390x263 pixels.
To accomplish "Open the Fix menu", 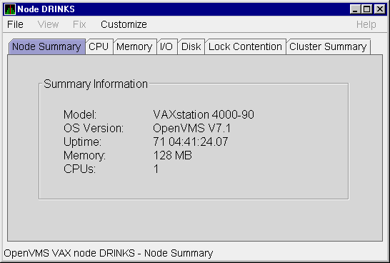I will 79,24.
